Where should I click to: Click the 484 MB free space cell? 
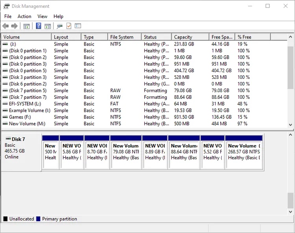pyautogui.click(x=219, y=124)
